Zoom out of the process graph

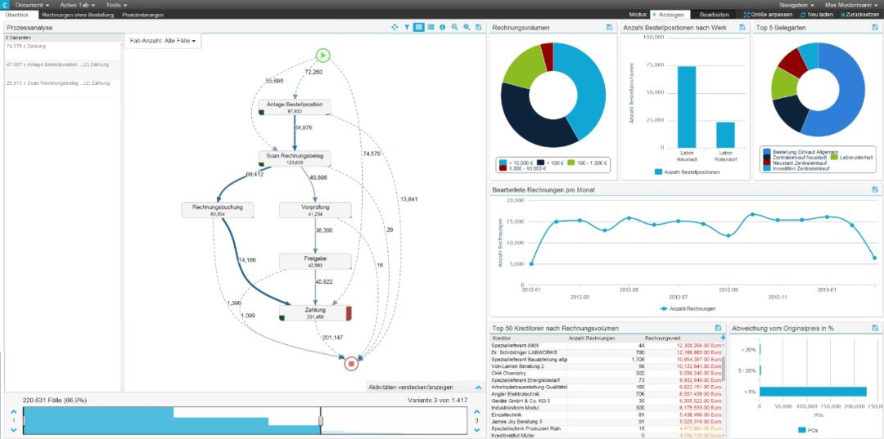454,27
